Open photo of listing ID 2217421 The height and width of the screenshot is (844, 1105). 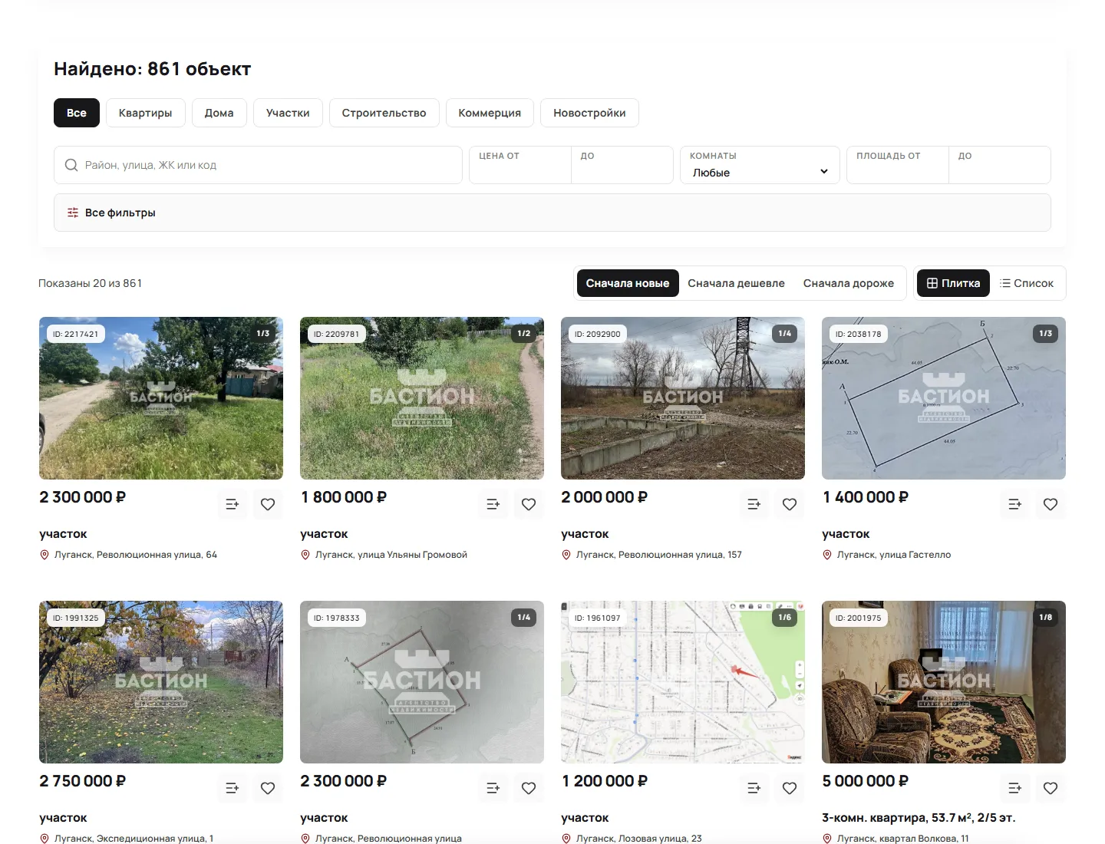(161, 398)
